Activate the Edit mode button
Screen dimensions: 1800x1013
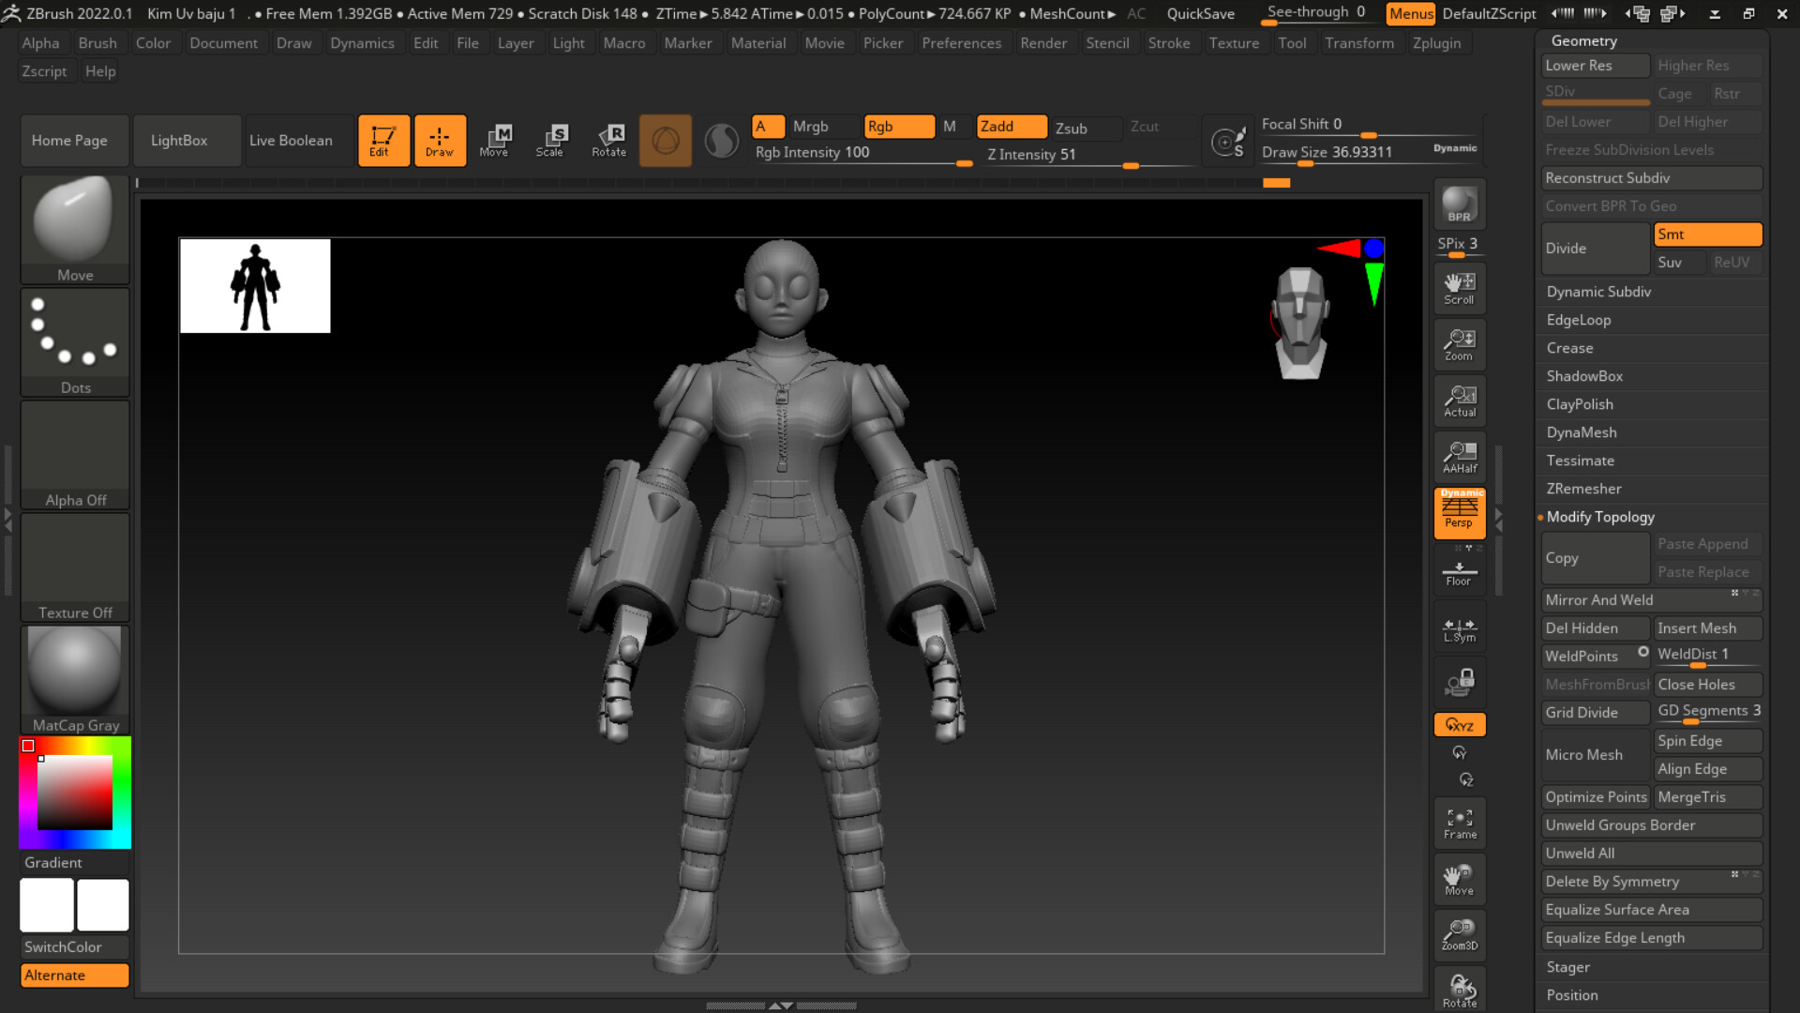click(x=383, y=141)
